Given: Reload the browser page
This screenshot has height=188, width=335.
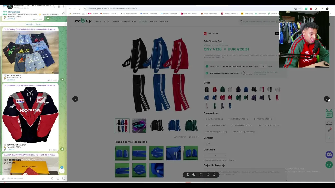Looking at the screenshot, I should (x=80, y=9).
